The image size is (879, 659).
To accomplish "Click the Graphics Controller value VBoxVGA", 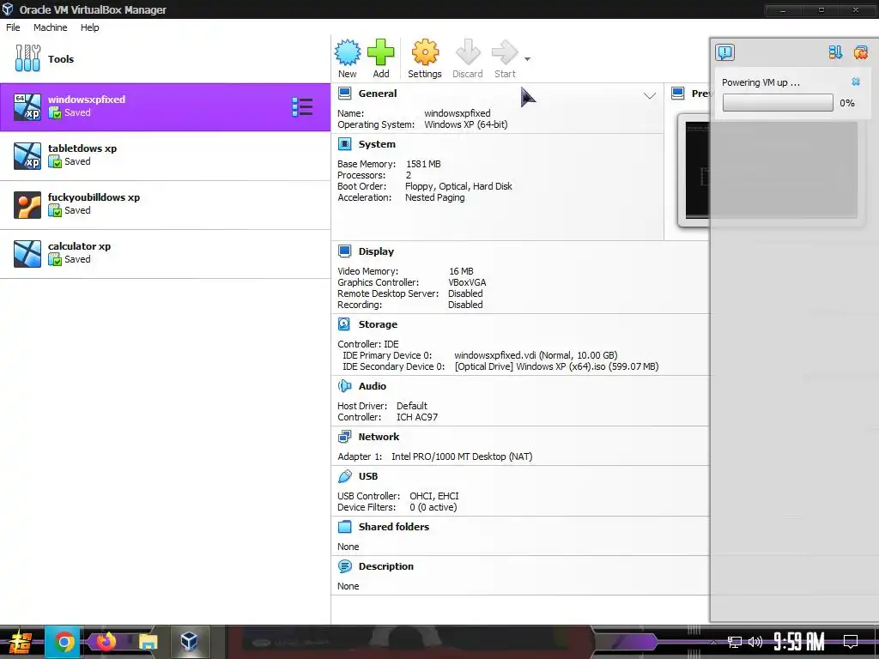I will click(467, 282).
